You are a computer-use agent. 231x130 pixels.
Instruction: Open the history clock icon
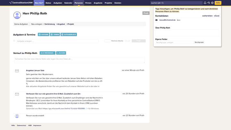coord(209,3)
